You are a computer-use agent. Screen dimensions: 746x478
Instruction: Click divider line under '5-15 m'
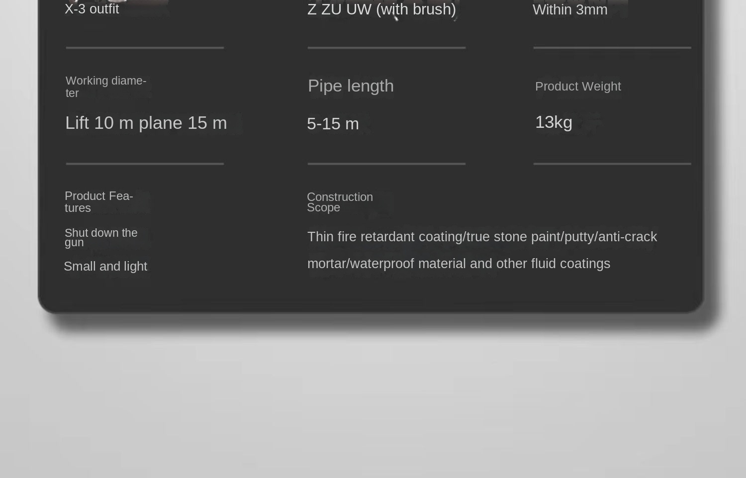[386, 164]
